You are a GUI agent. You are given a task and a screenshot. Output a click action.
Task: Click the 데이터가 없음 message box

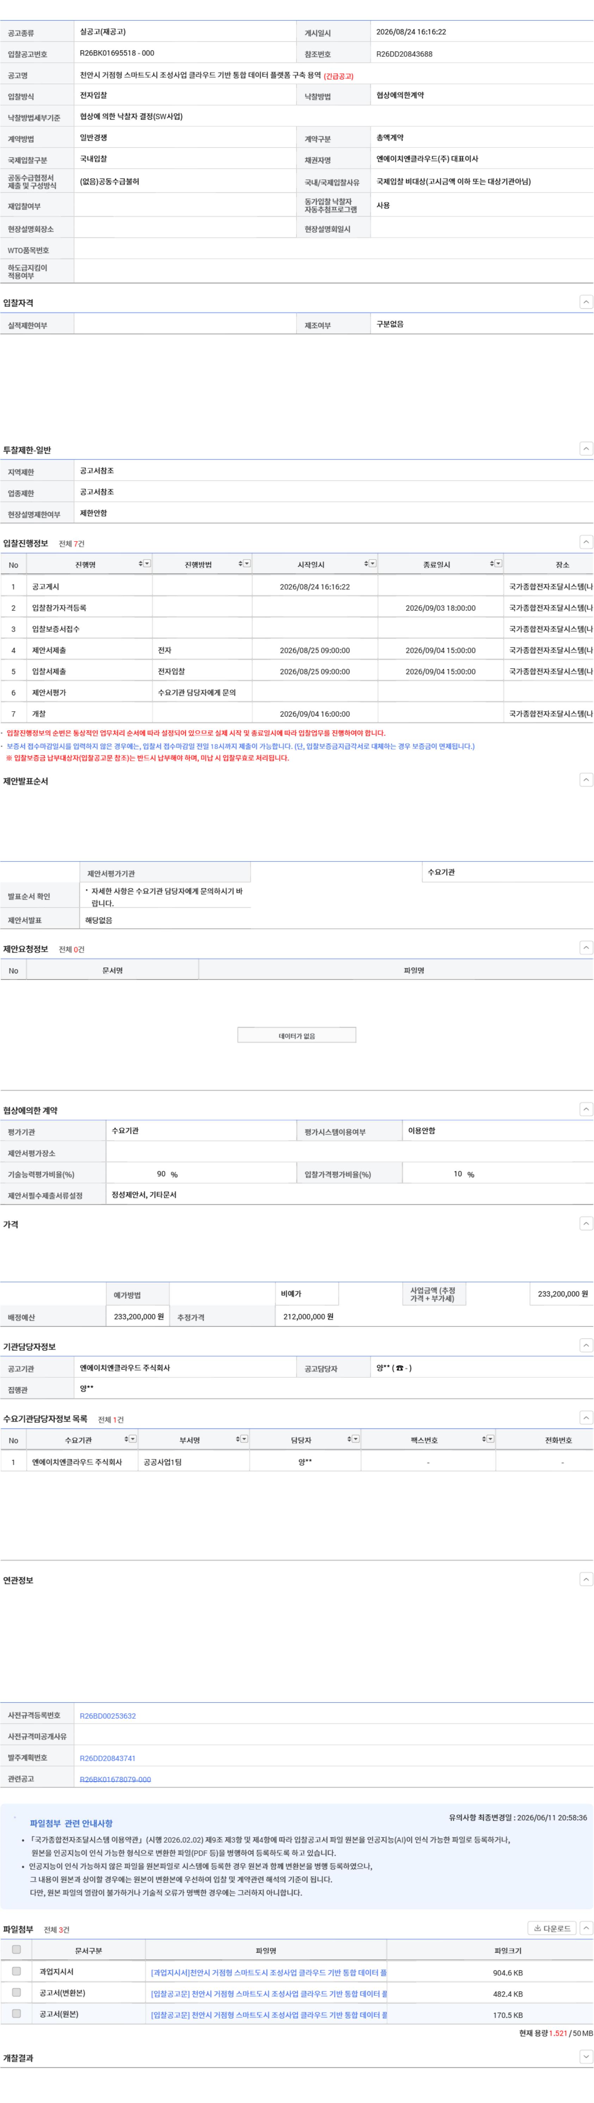pyautogui.click(x=297, y=1035)
